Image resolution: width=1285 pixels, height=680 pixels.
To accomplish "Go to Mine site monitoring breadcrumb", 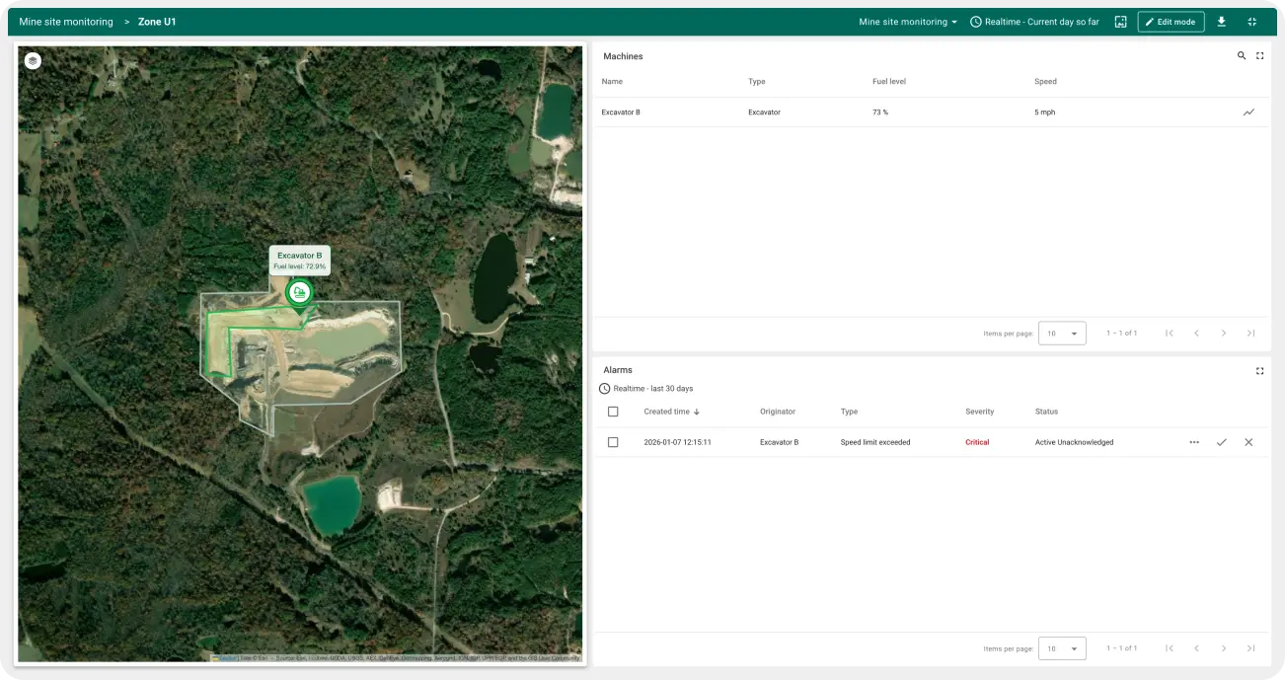I will click(66, 22).
